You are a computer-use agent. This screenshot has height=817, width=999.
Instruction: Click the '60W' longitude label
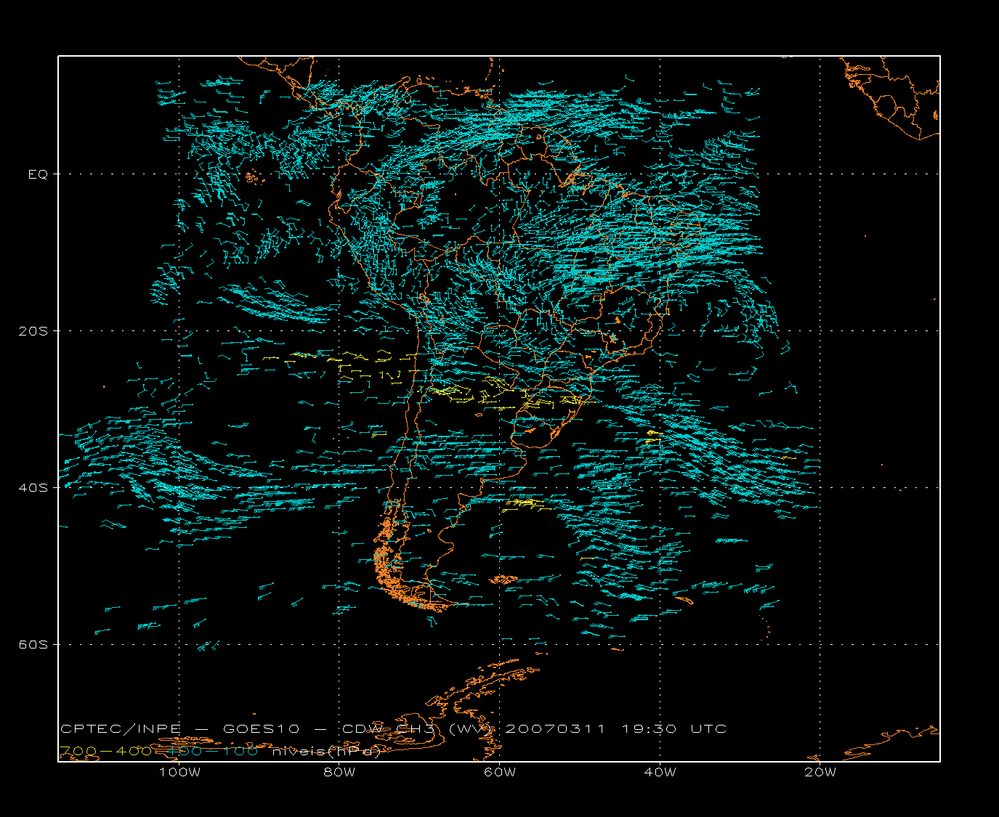point(500,772)
